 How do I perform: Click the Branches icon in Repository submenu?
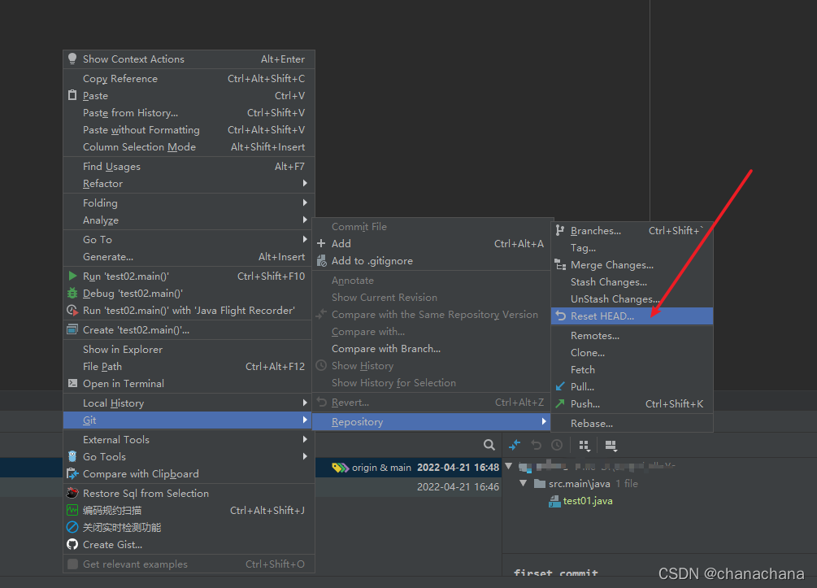click(560, 230)
